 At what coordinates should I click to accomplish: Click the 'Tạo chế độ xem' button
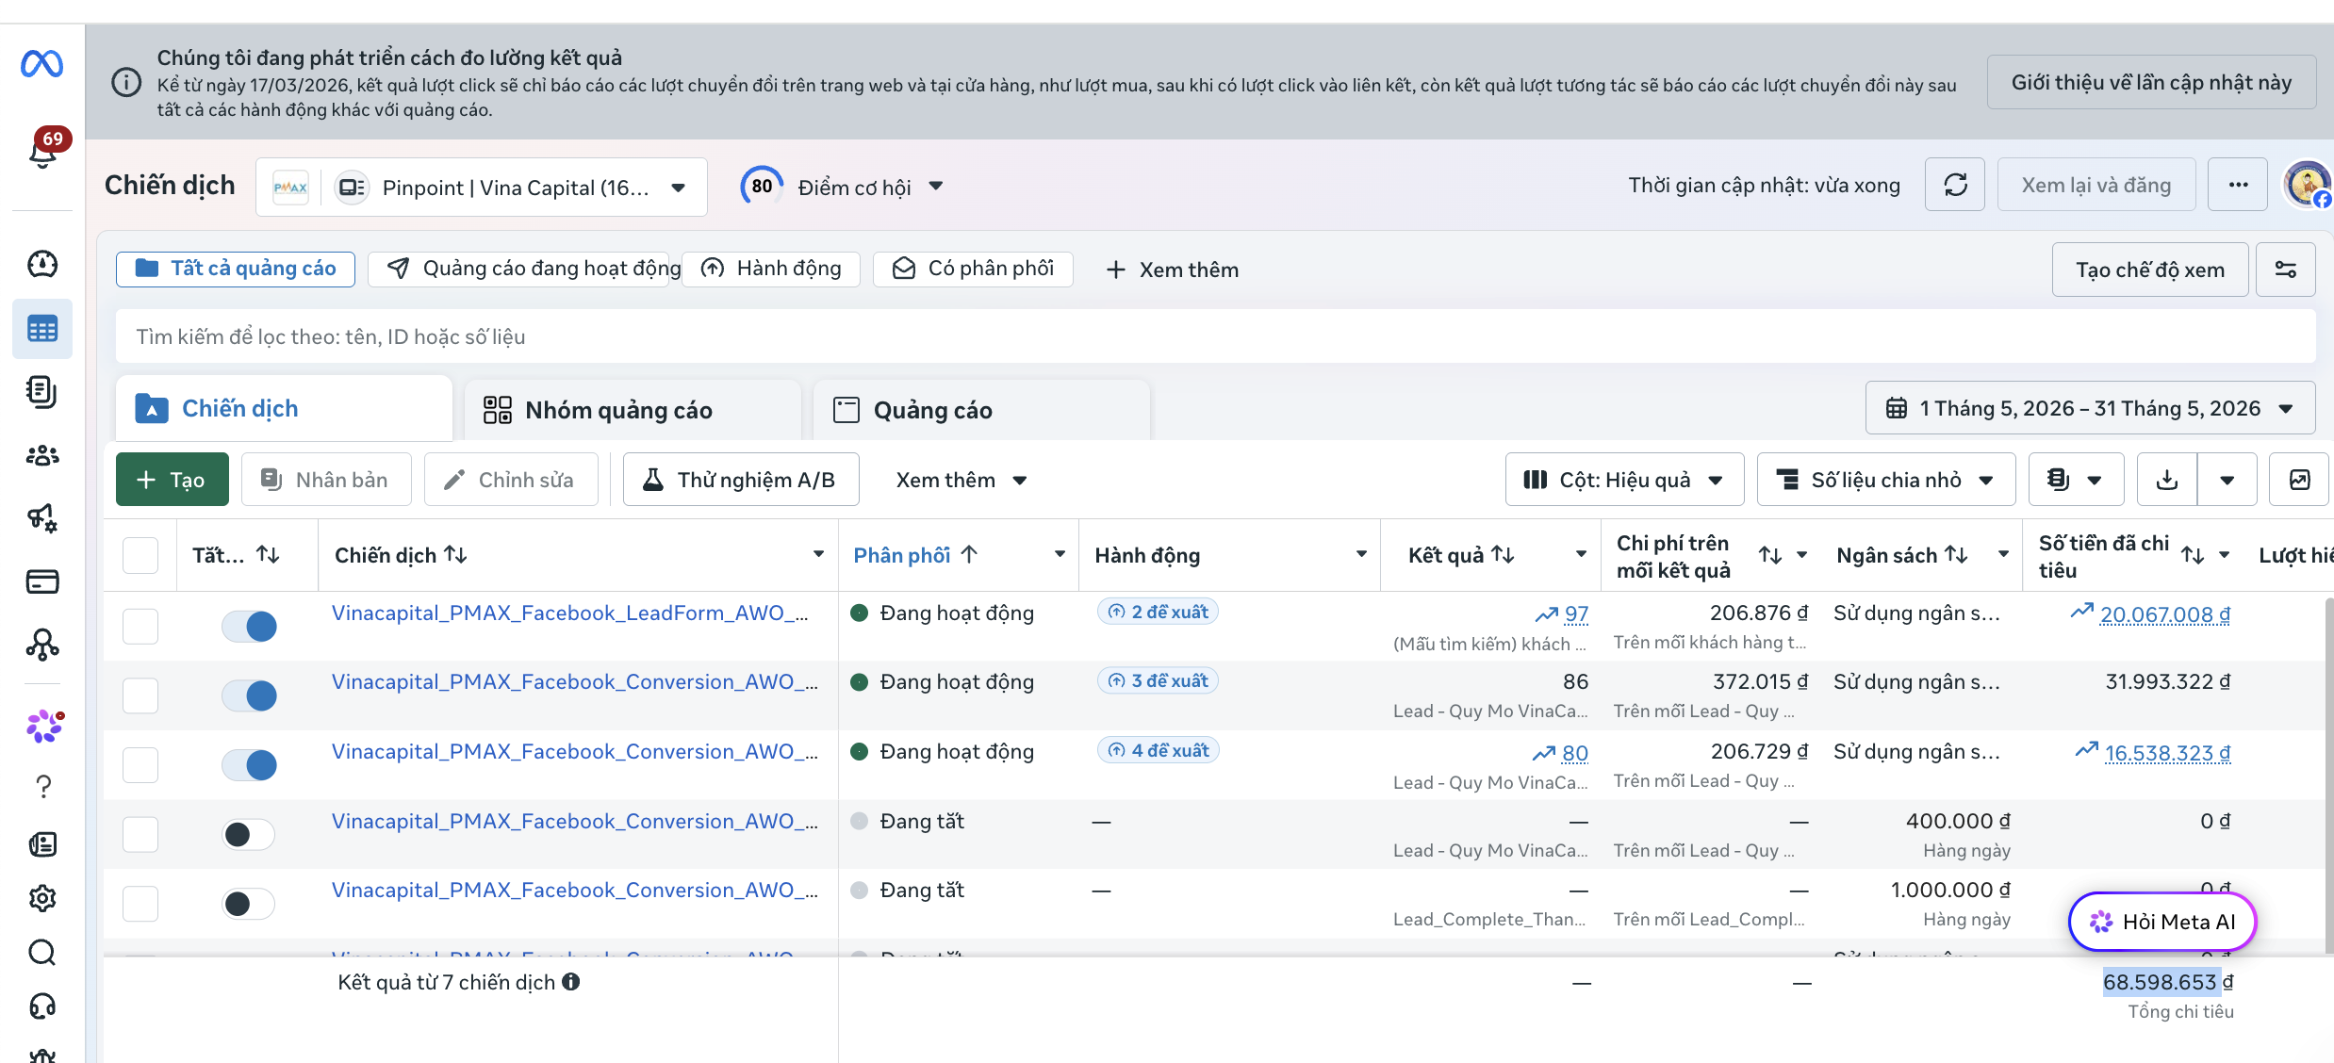[x=2150, y=270]
